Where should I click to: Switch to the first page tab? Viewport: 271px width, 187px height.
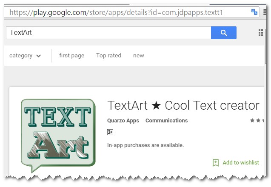coord(71,56)
